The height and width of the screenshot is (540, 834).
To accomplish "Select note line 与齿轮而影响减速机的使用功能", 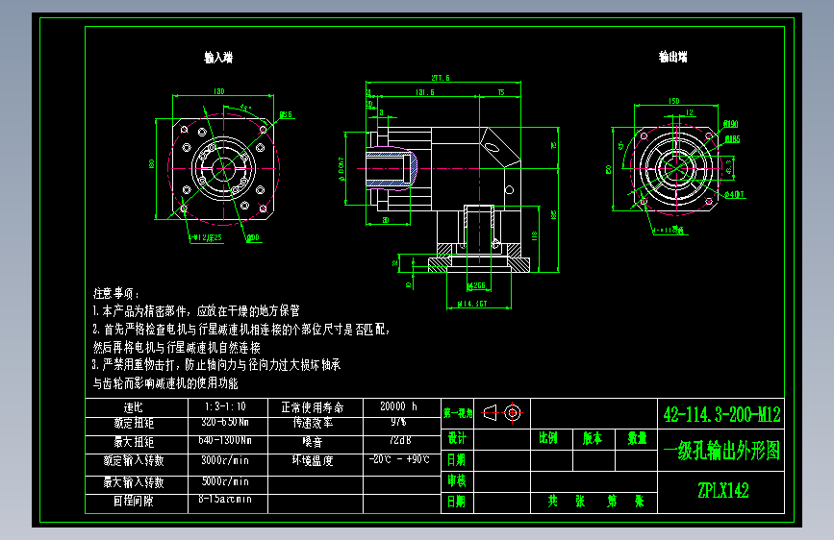I will [x=165, y=383].
